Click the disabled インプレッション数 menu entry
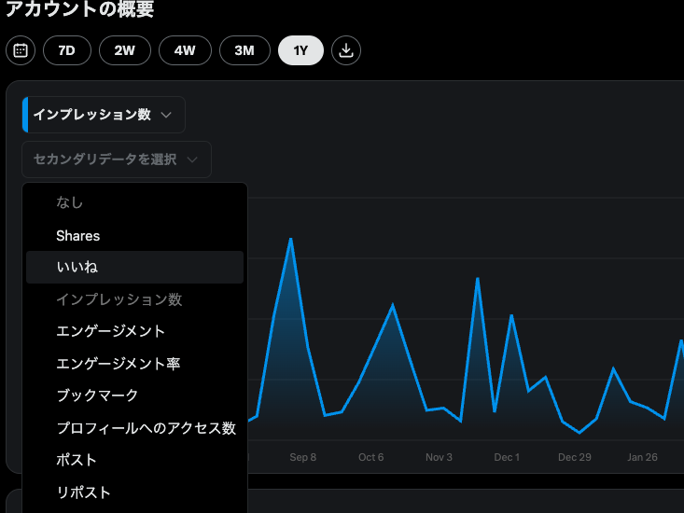 tap(134, 299)
